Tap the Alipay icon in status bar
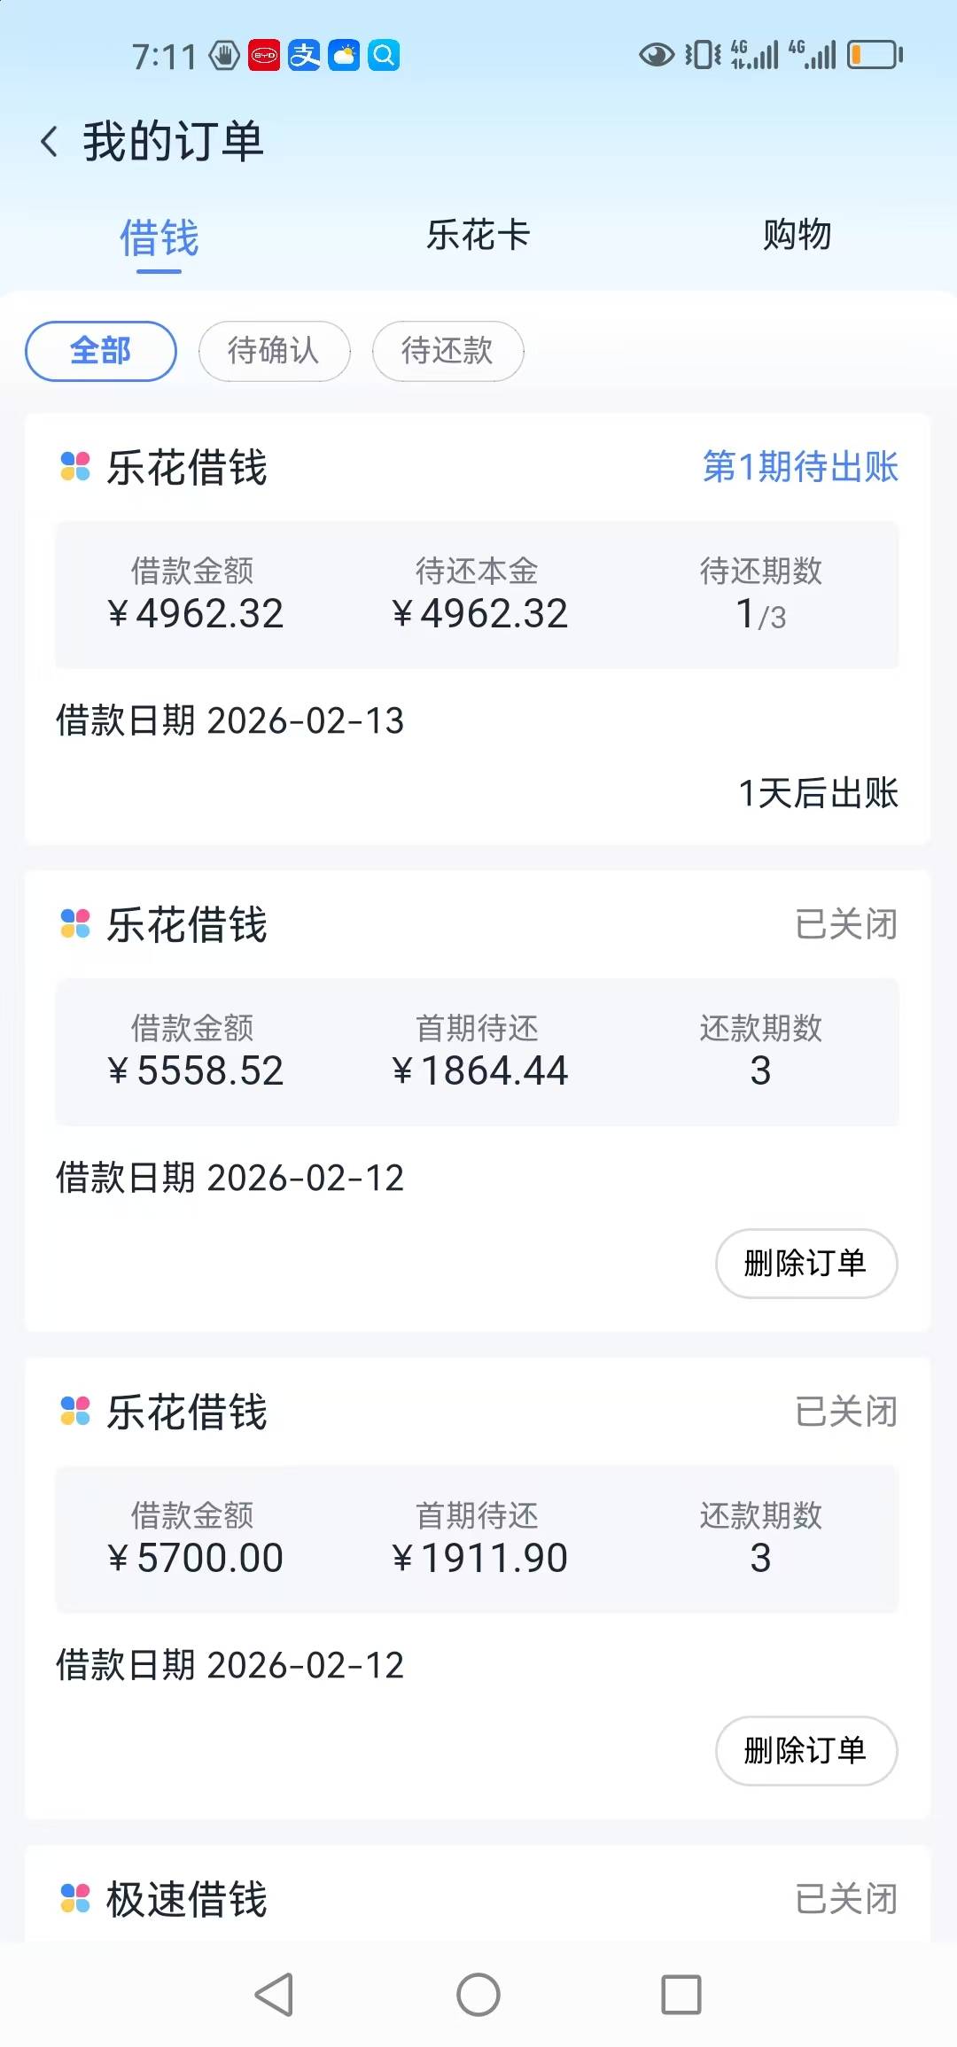 point(304,55)
